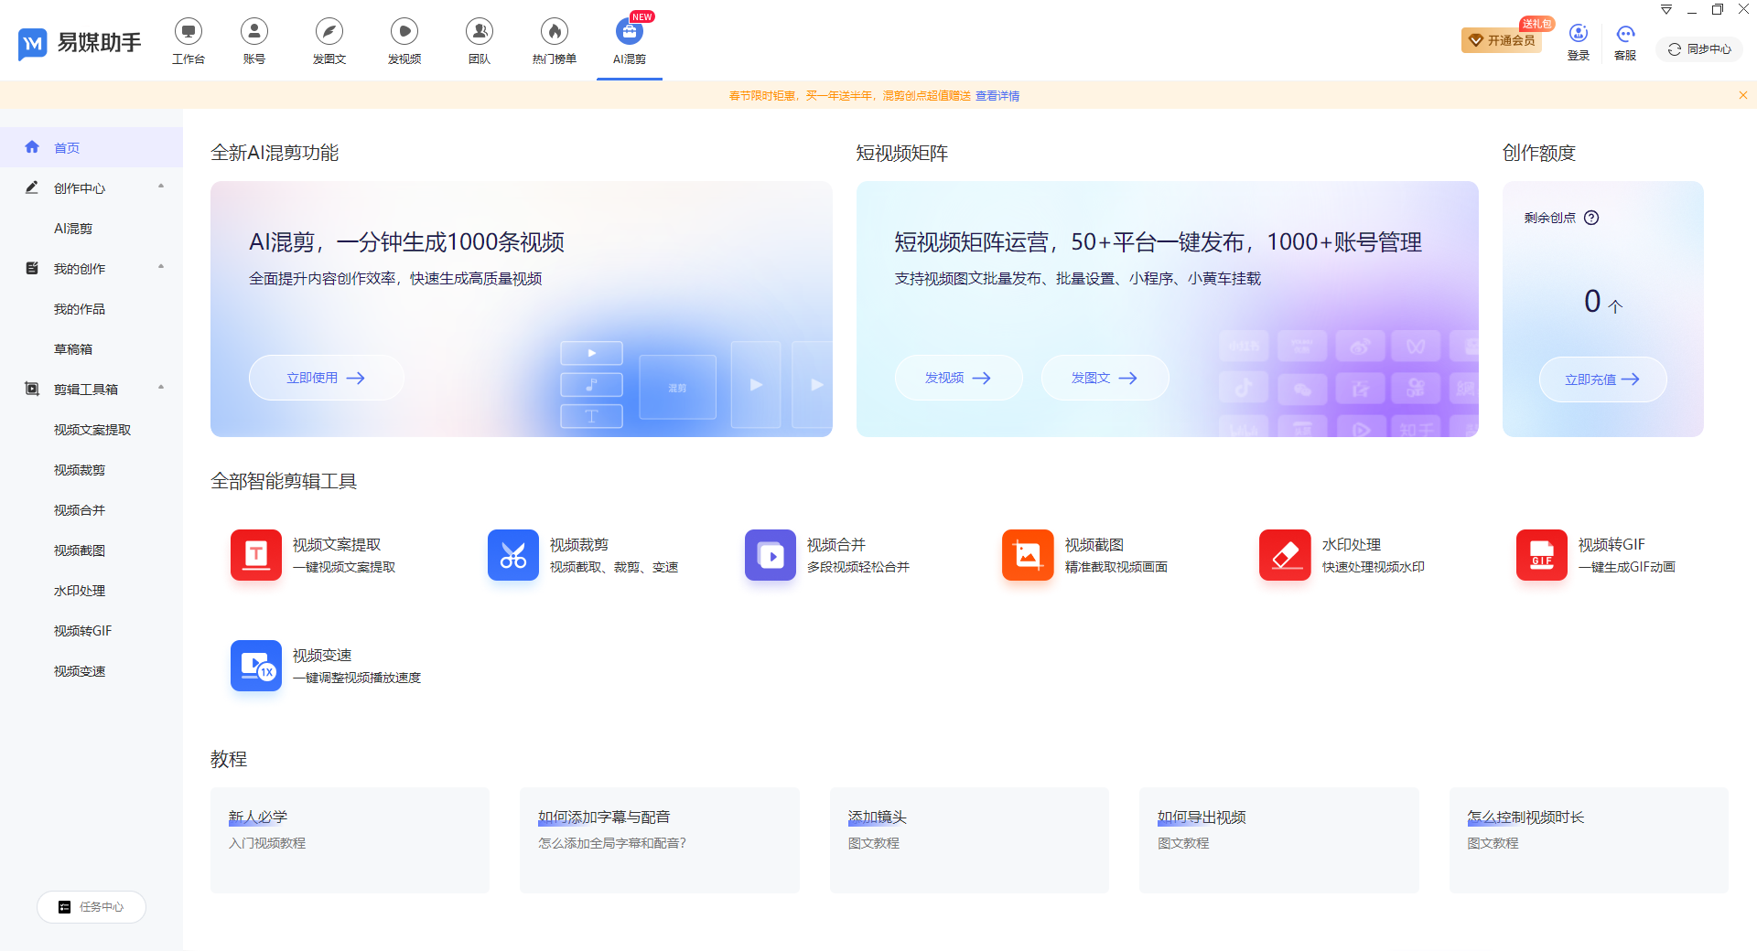Click the 立即使用 button under AI混剪

click(x=325, y=377)
